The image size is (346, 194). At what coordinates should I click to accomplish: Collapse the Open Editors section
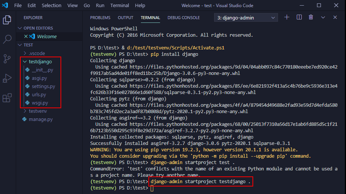(x=20, y=28)
